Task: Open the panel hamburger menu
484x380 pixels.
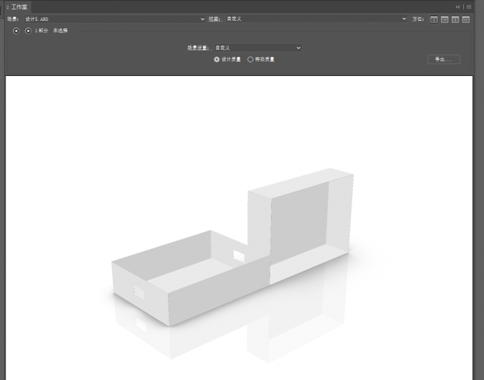Action: pyautogui.click(x=469, y=6)
